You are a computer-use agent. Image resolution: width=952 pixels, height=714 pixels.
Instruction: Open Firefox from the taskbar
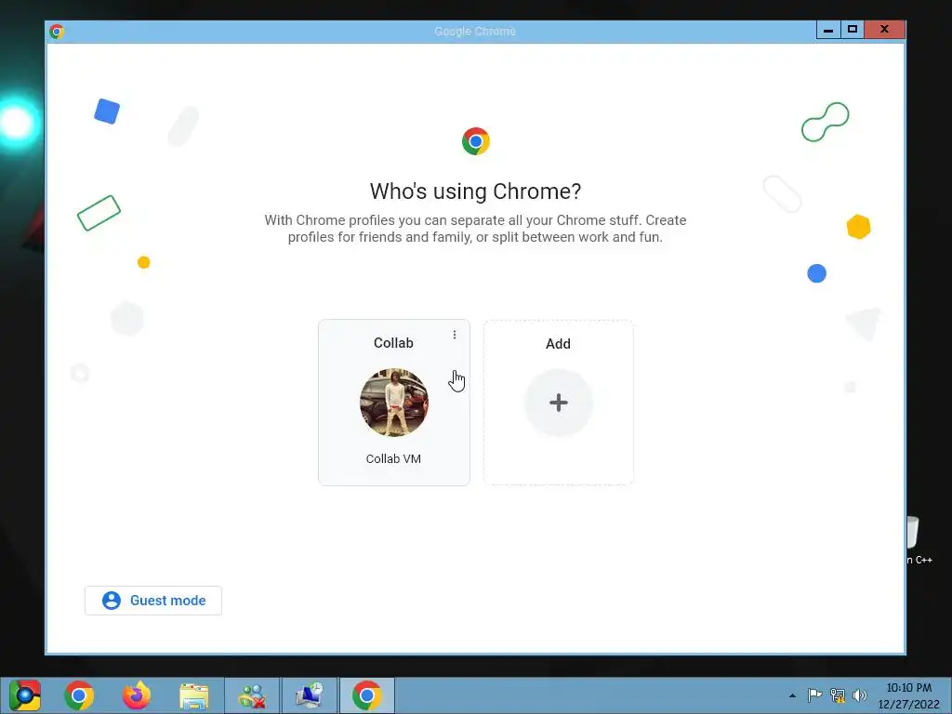[x=137, y=695]
